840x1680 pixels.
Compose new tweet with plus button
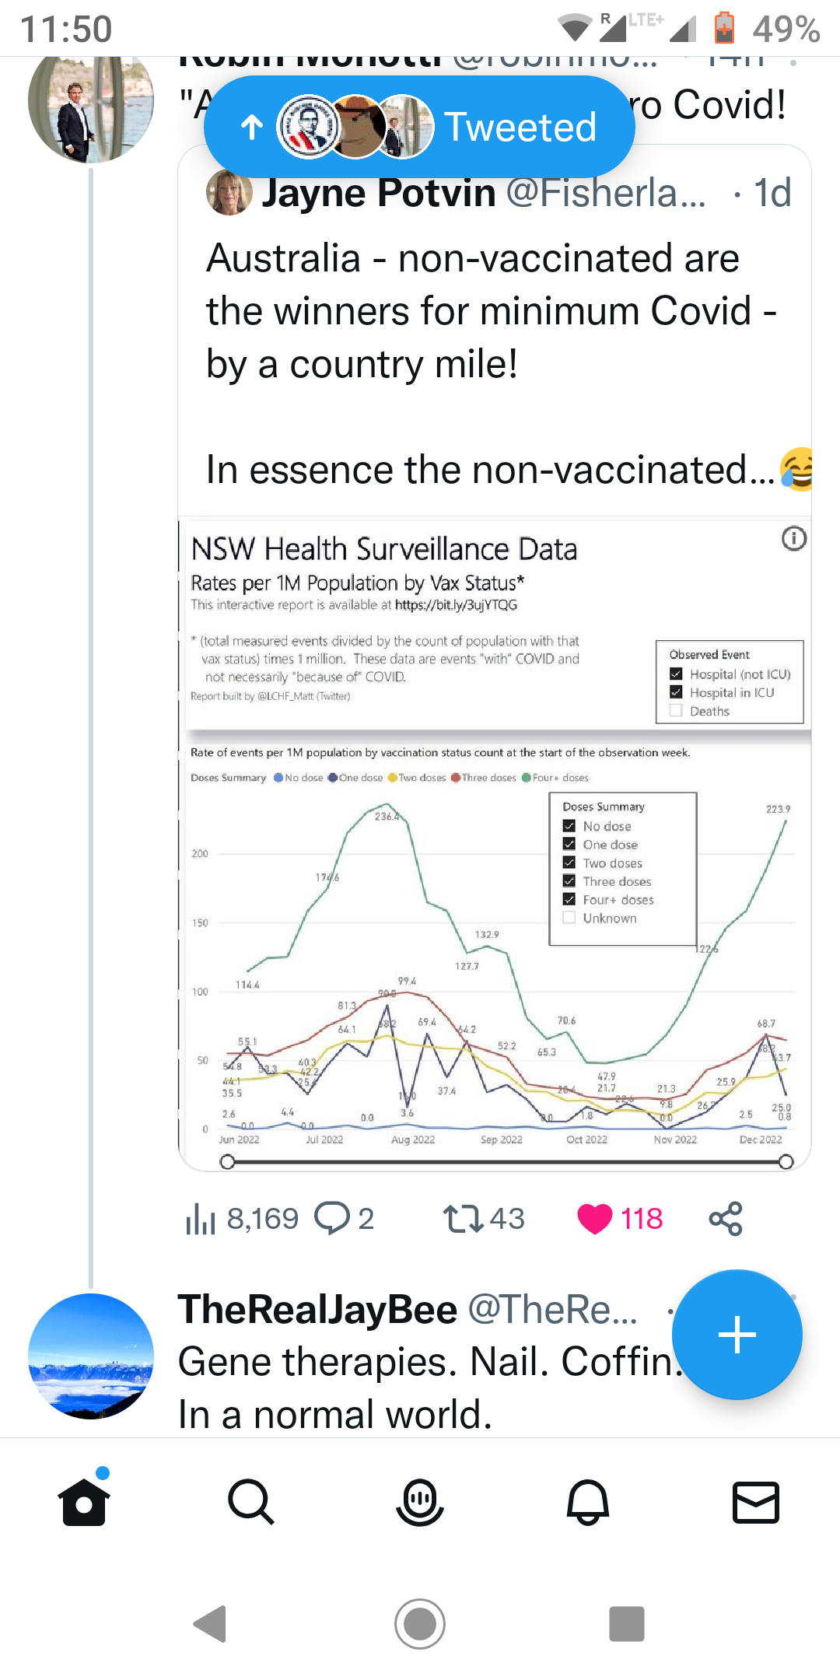737,1335
